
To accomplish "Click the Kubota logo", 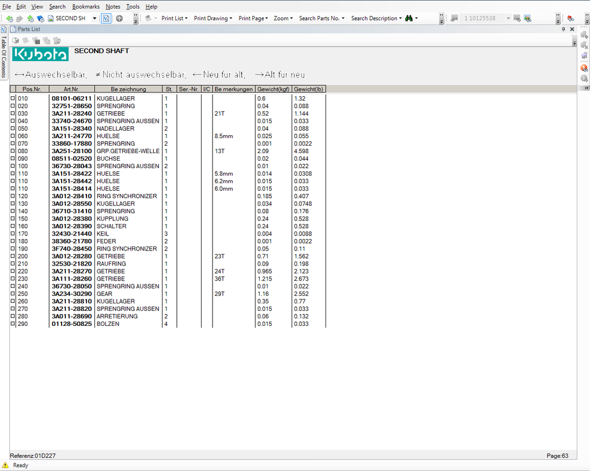I will coord(40,54).
